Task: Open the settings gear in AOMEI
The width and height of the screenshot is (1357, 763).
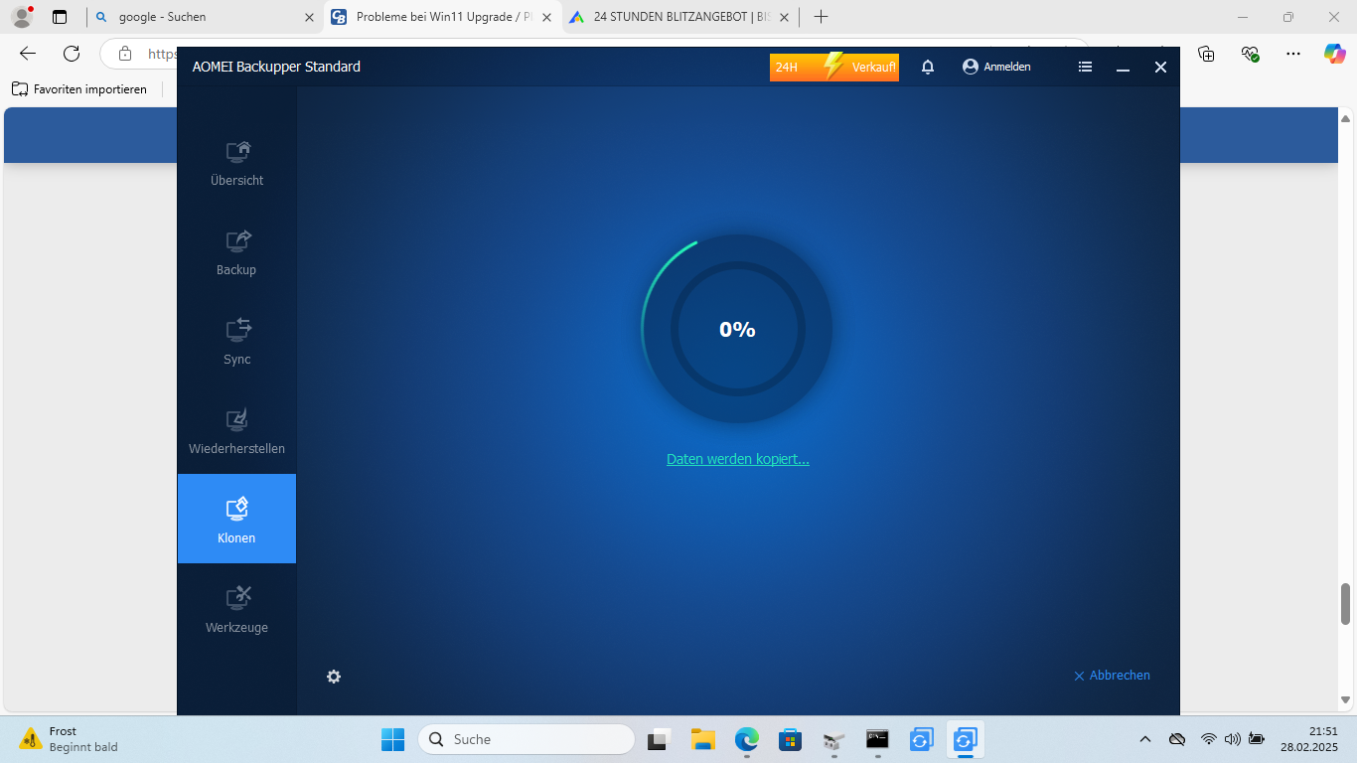Action: tap(334, 677)
